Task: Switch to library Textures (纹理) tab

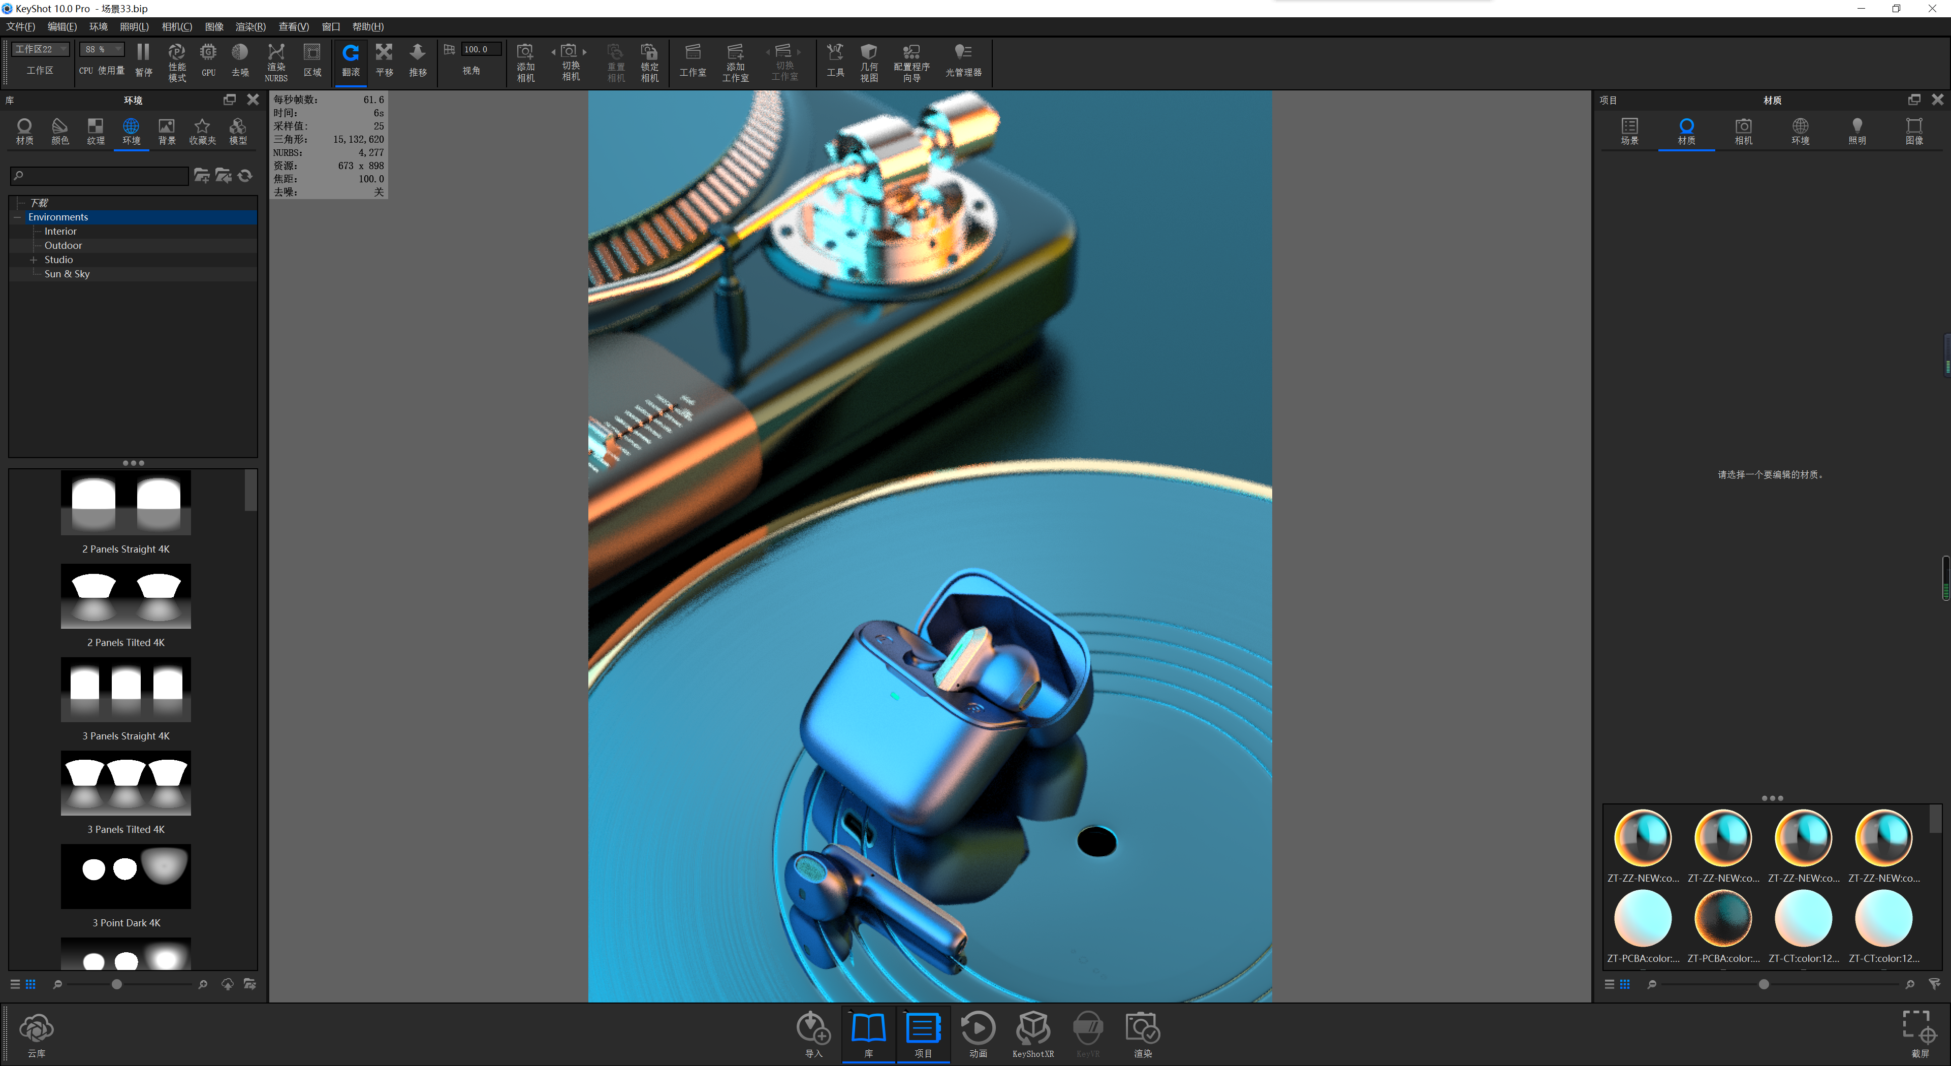Action: point(96,132)
